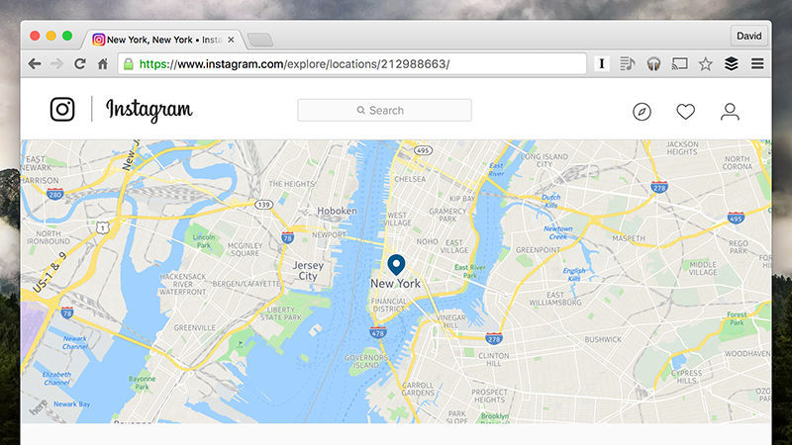This screenshot has height=445, width=792.
Task: Click the Interstate 478 shield on map
Action: click(x=378, y=332)
